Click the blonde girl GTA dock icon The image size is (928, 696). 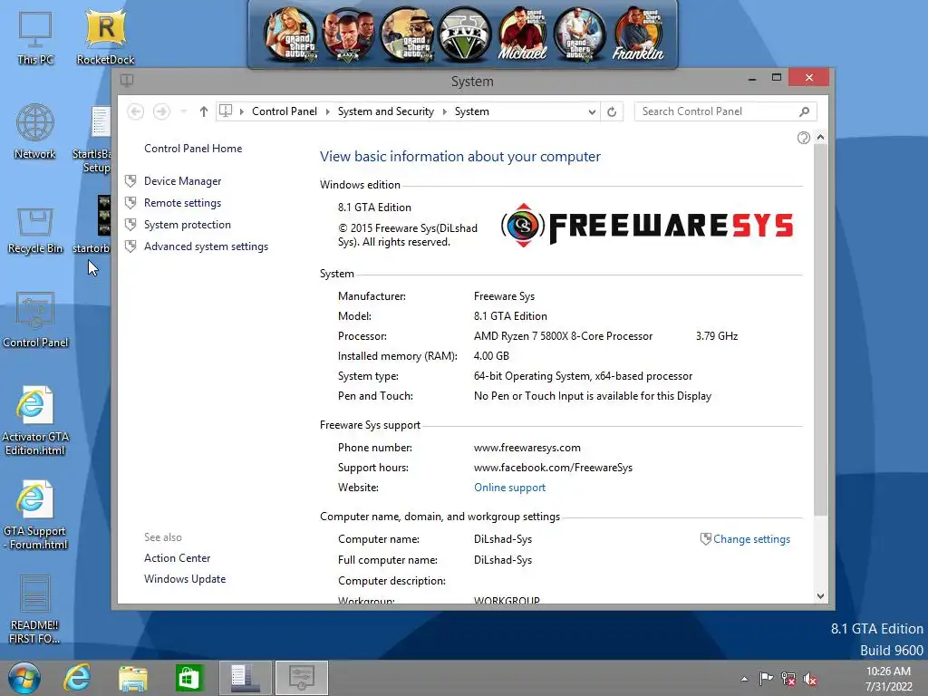[291, 35]
